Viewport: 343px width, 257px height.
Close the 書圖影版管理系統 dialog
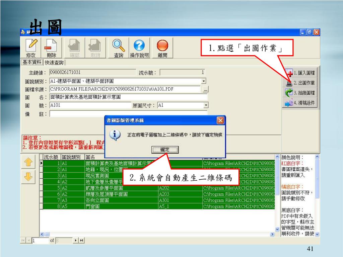(x=220, y=120)
